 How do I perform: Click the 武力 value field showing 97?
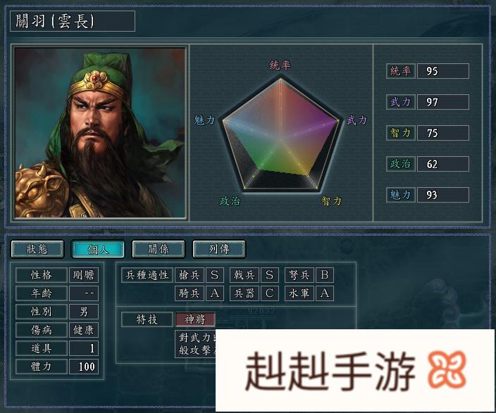tap(443, 102)
